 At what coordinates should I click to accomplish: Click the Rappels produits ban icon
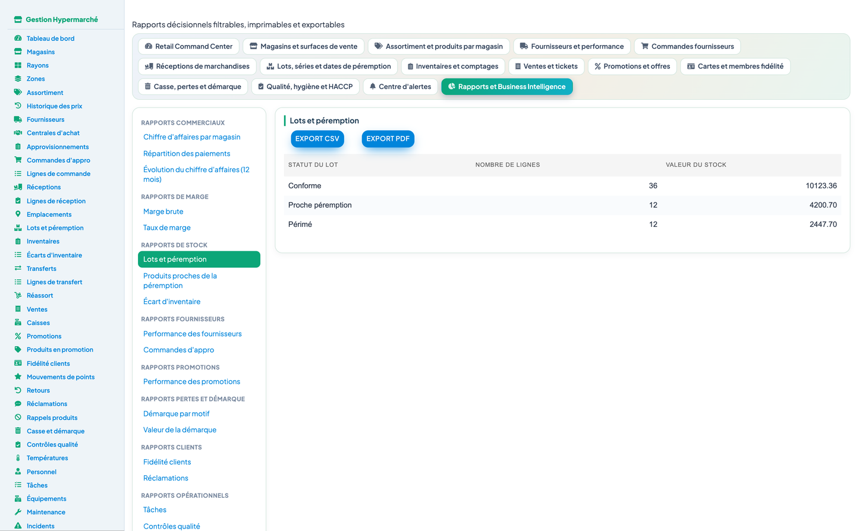click(18, 418)
